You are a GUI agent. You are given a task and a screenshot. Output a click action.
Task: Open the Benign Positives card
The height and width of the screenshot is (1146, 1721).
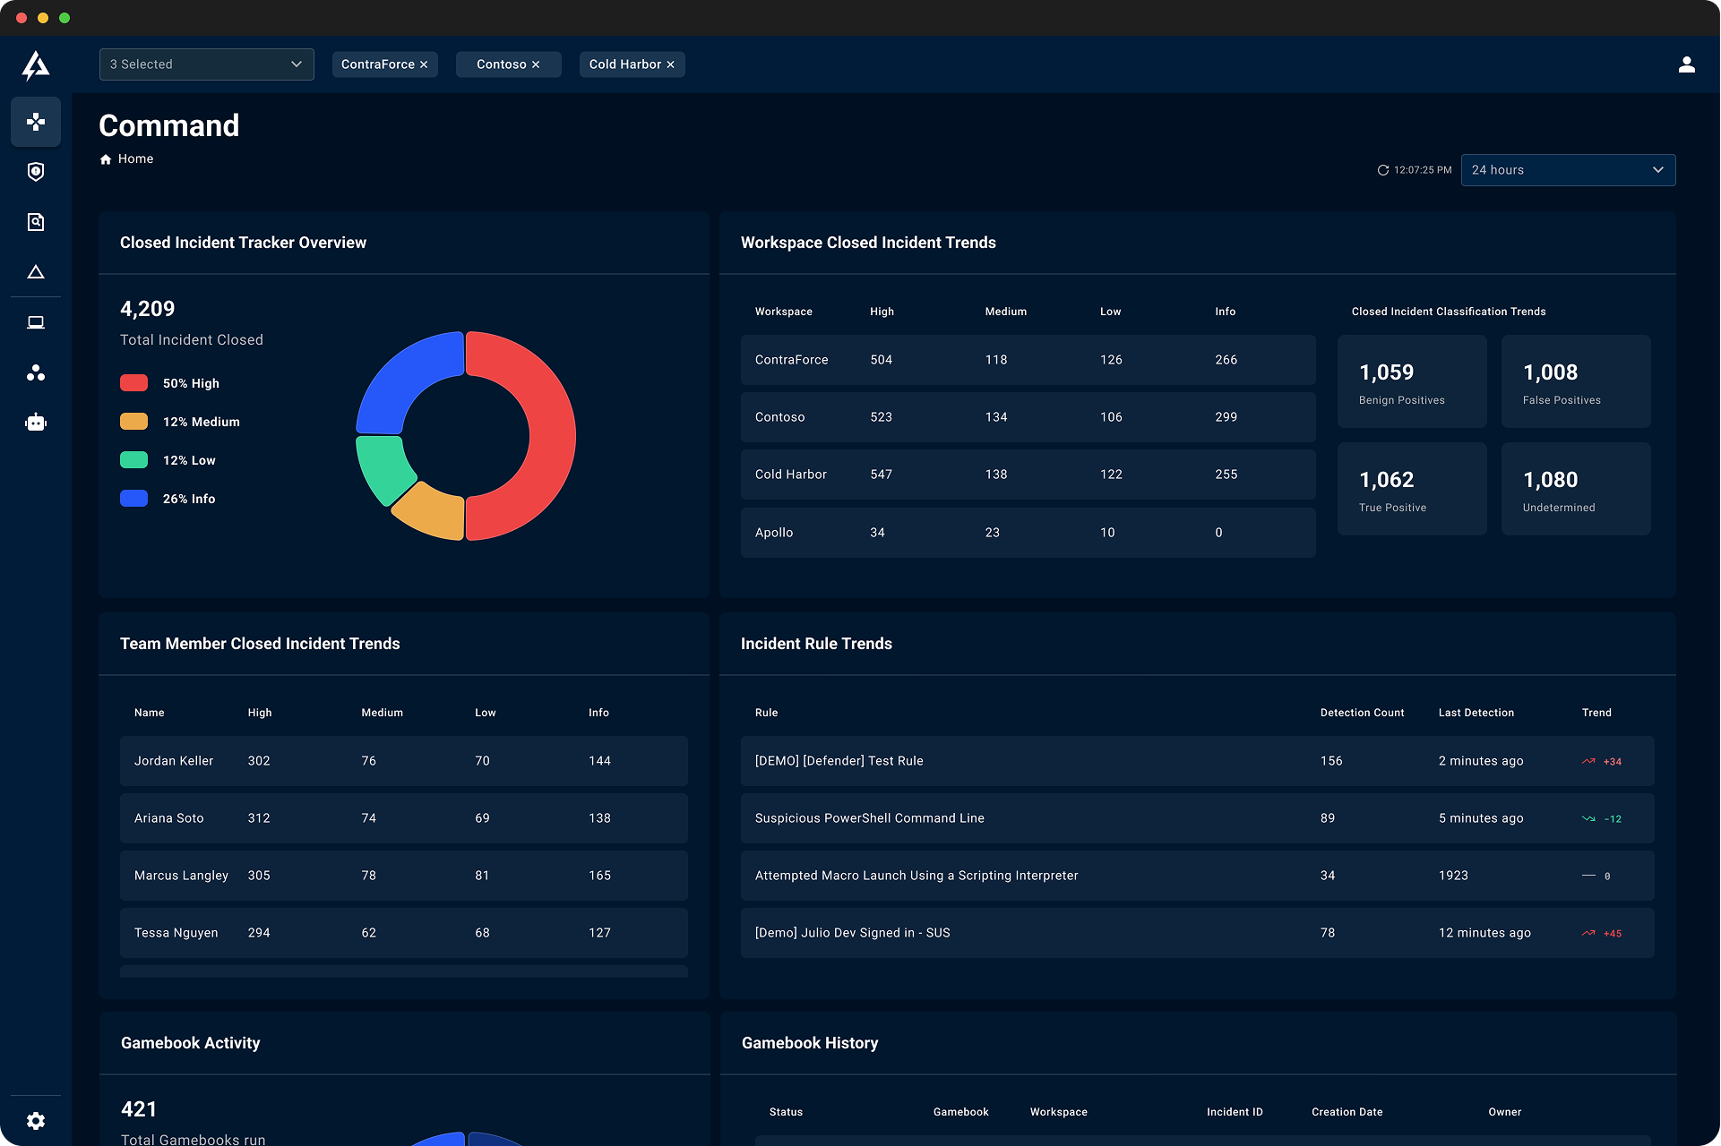click(1411, 381)
